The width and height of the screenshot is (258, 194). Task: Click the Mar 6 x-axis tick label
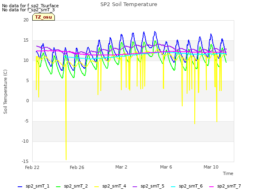166,167
